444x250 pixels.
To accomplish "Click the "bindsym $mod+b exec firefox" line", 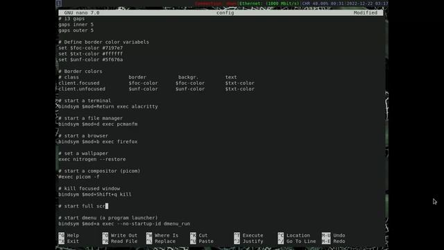I will tap(98, 142).
